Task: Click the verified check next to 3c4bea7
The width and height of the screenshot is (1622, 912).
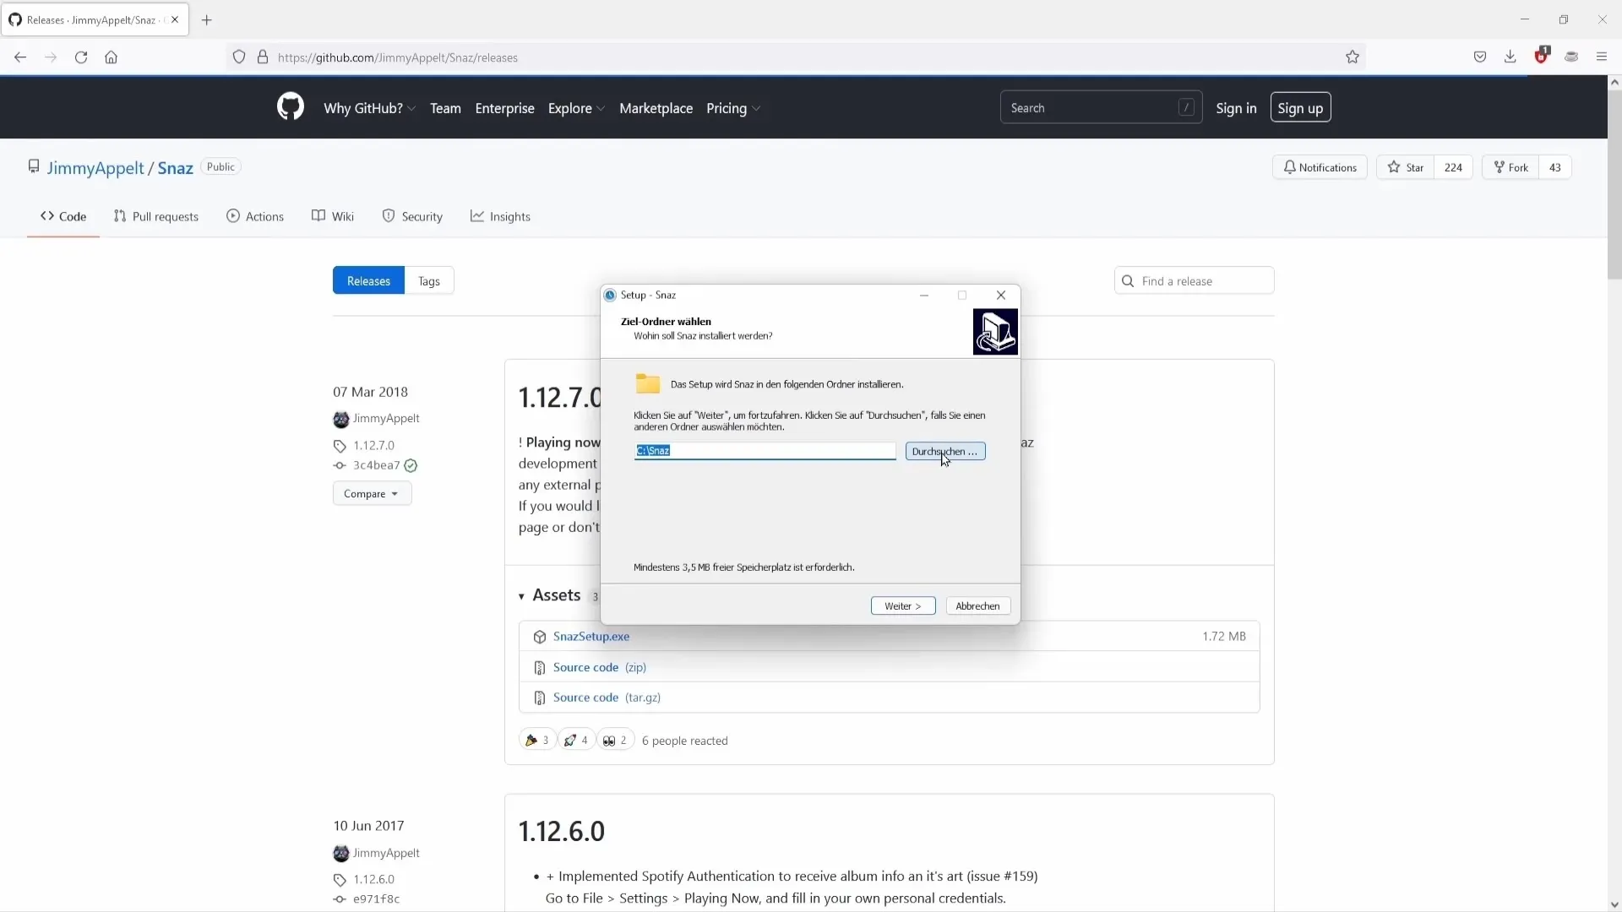Action: coord(411,465)
